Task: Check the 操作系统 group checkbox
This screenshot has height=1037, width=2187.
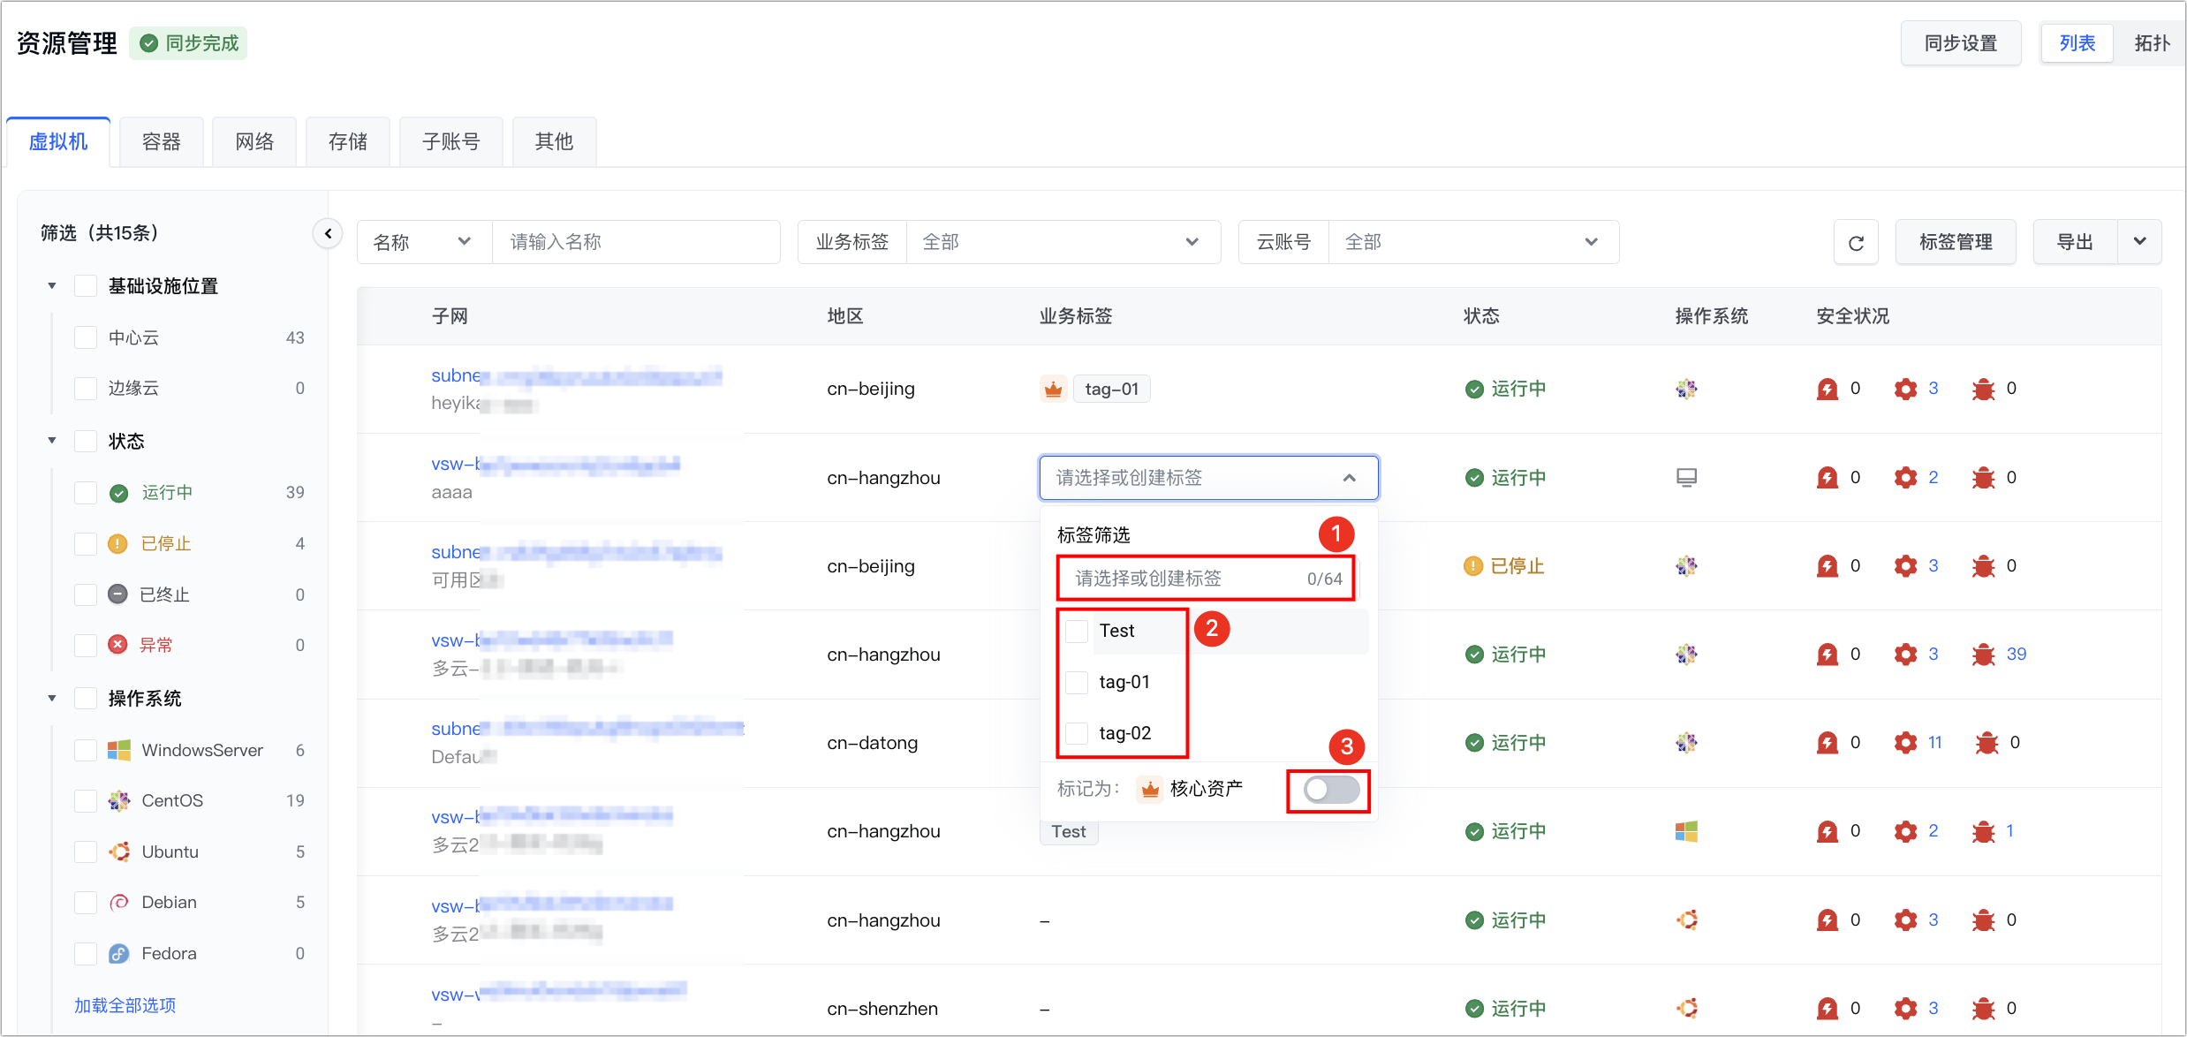Action: click(86, 699)
